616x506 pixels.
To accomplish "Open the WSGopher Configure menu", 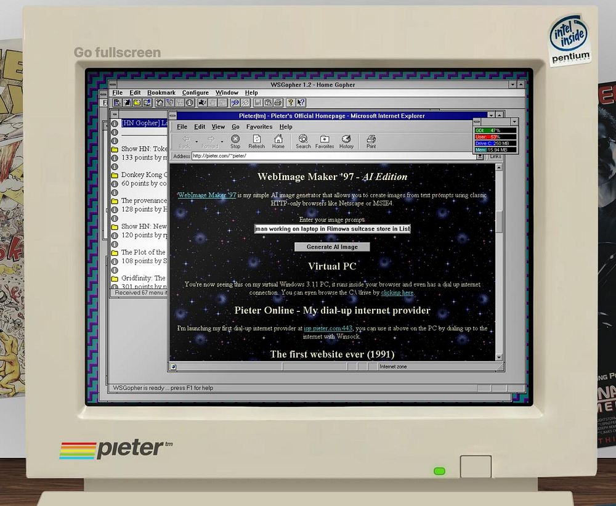I will [195, 93].
